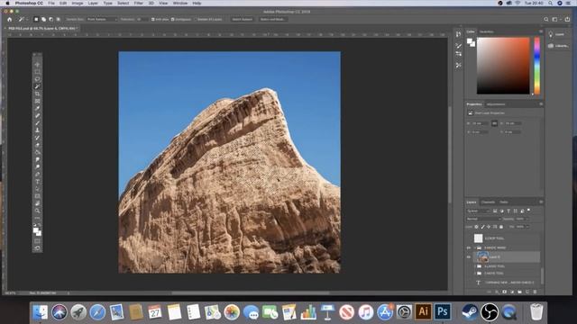This screenshot has height=324, width=577.
Task: Open Illustrator from the dock
Action: pos(423,311)
